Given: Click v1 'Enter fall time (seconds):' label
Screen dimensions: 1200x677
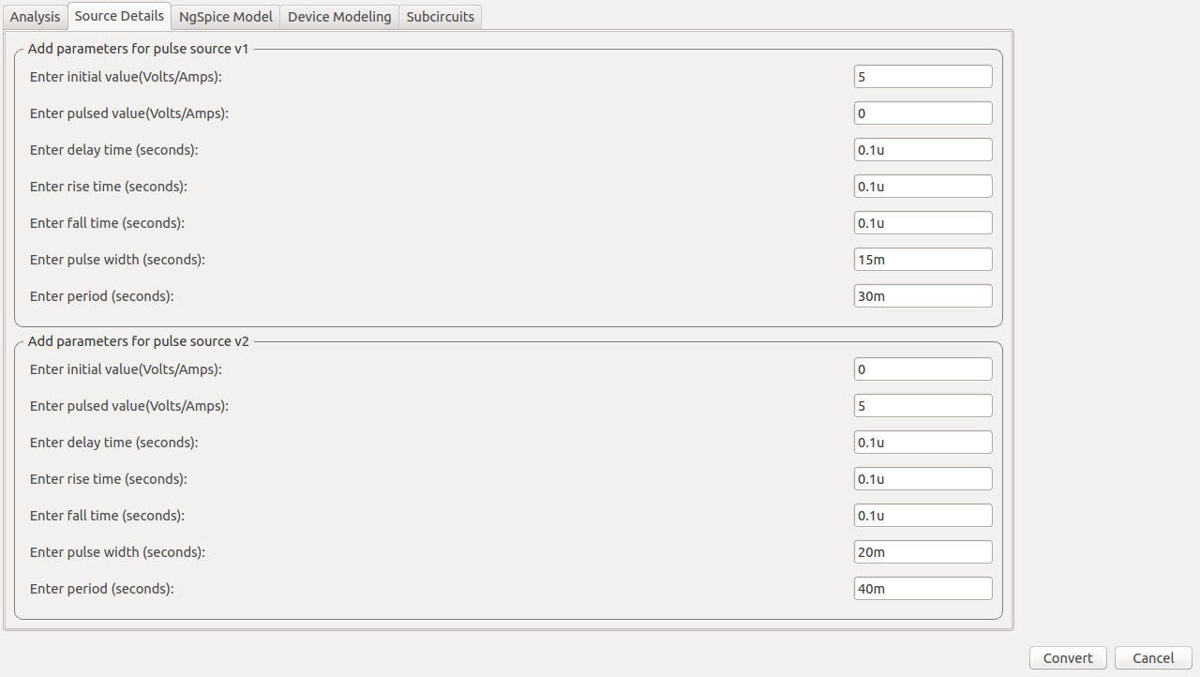Looking at the screenshot, I should click(x=107, y=223).
